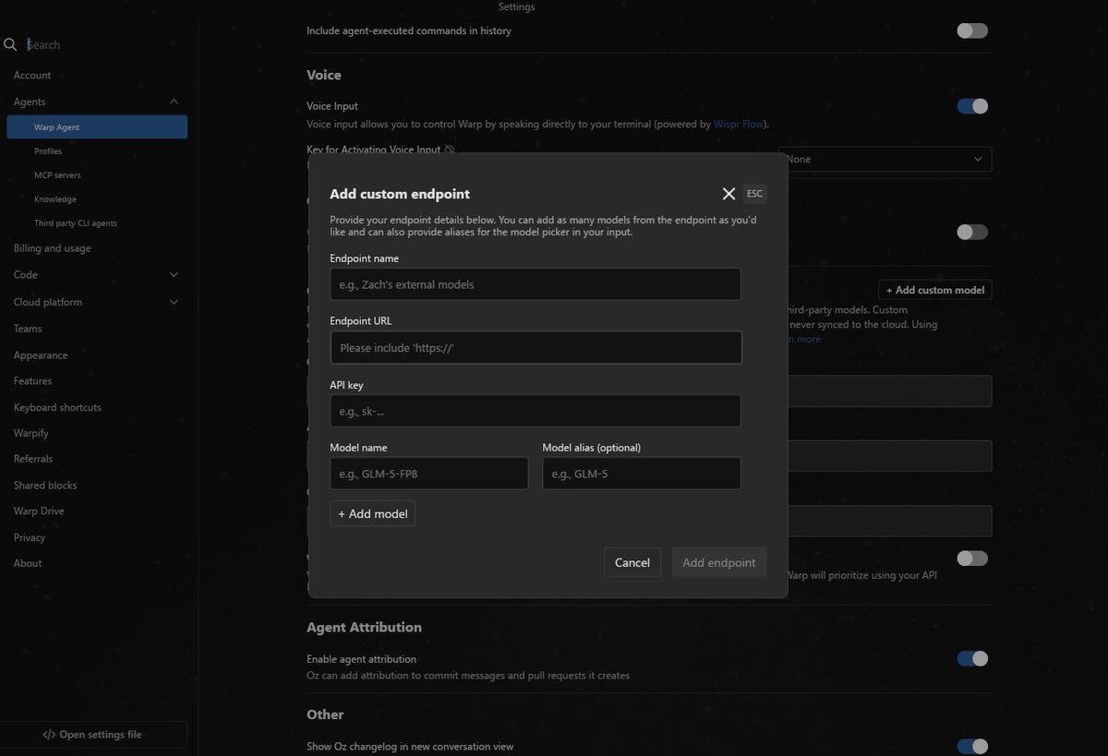
Task: Click + Add custom model behind dialog
Action: point(934,290)
